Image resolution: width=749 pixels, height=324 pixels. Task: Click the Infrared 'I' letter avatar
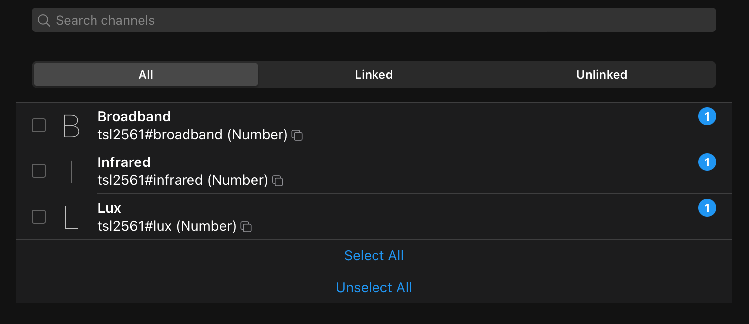72,171
